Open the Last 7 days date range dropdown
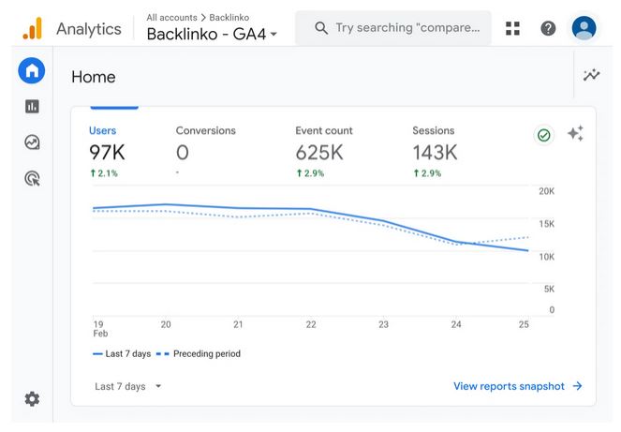This screenshot has width=621, height=432. coord(128,386)
